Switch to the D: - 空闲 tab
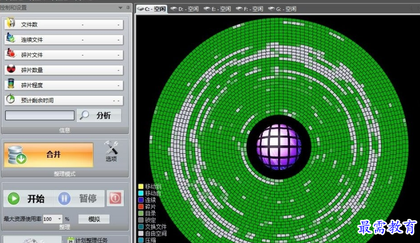Image resolution: width=420 pixels, height=243 pixels. point(185,9)
